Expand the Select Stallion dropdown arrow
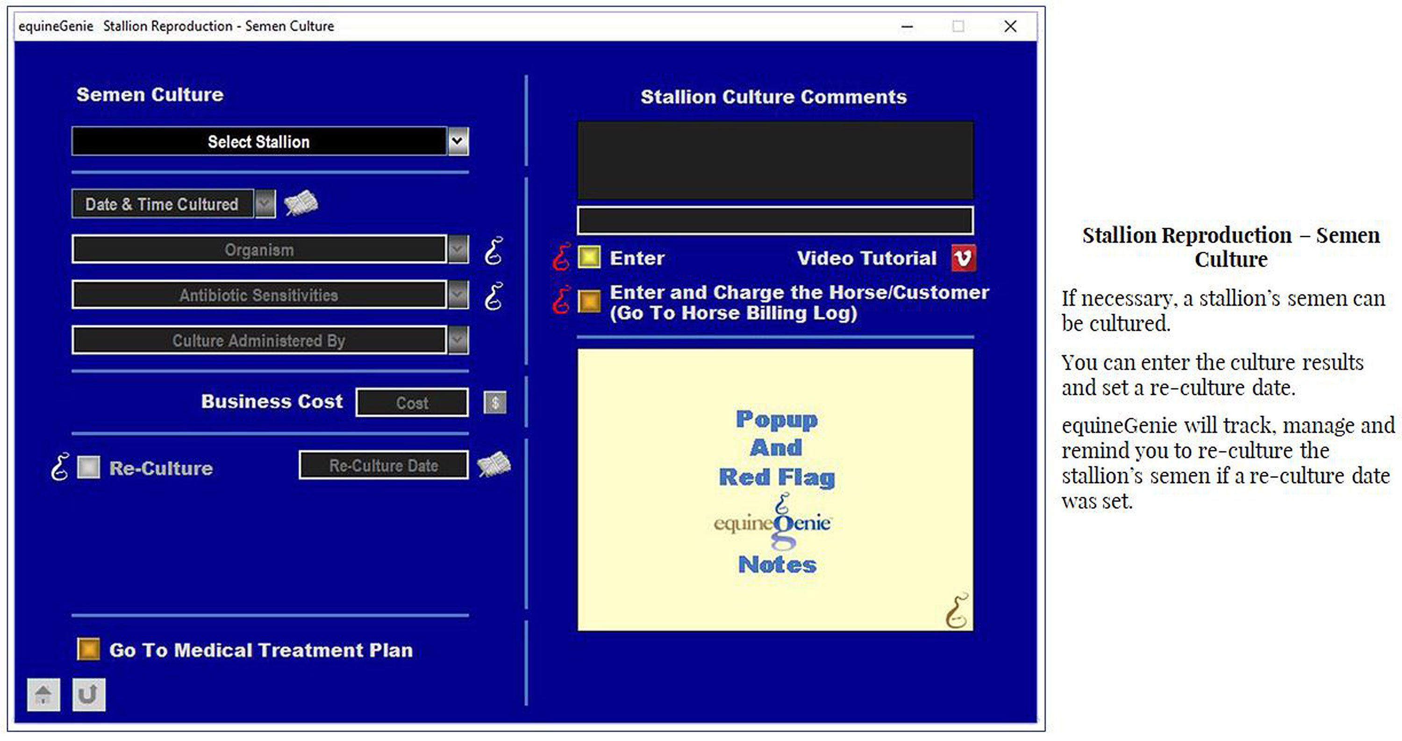The image size is (1402, 741). [x=458, y=142]
